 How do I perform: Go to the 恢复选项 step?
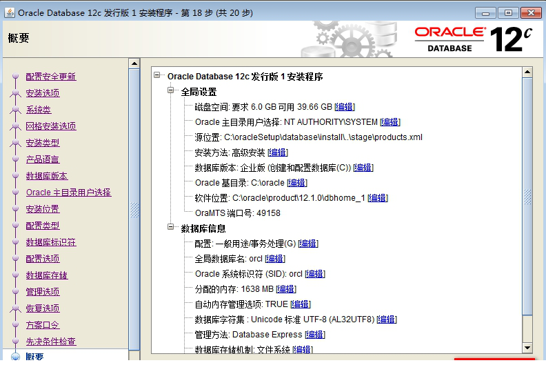coord(43,308)
